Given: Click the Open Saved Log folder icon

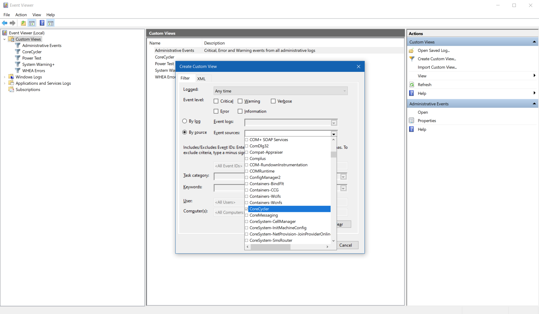Looking at the screenshot, I should (x=412, y=51).
